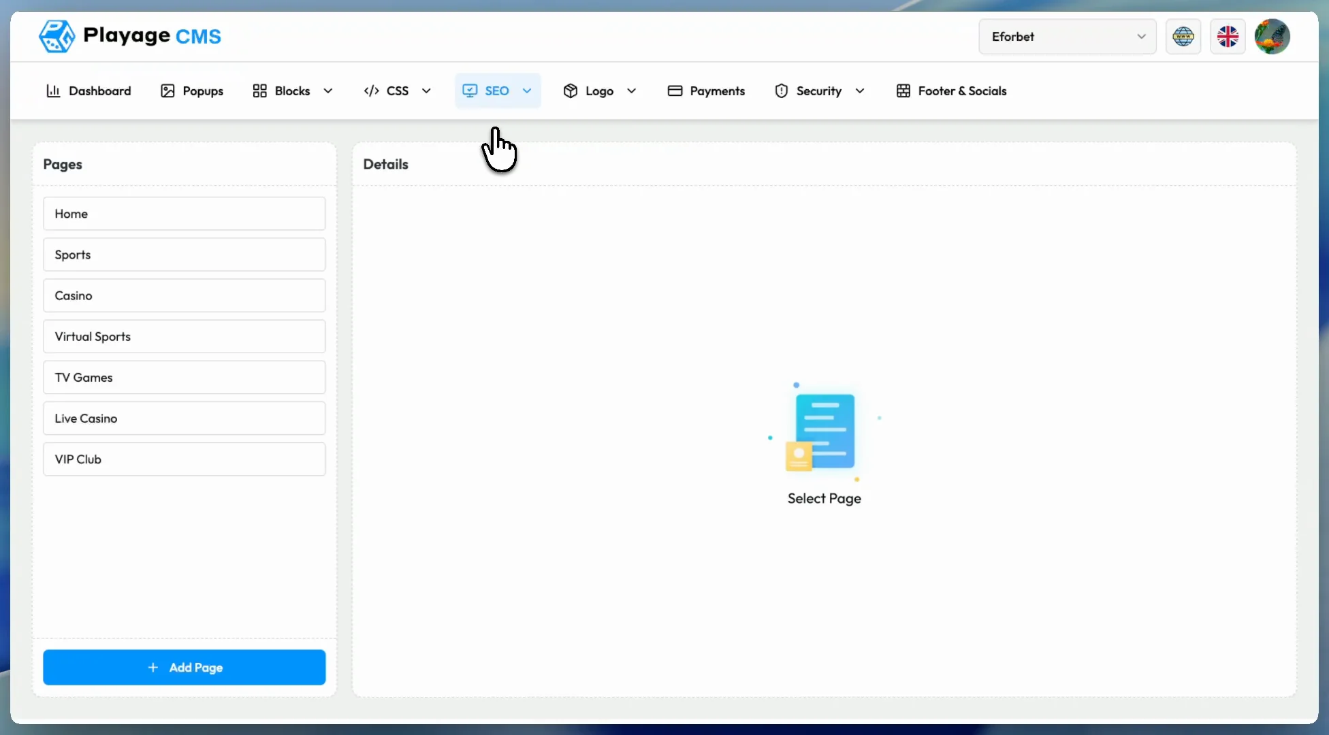Select the Virtual Sports page row
The height and width of the screenshot is (735, 1329).
[x=185, y=336]
